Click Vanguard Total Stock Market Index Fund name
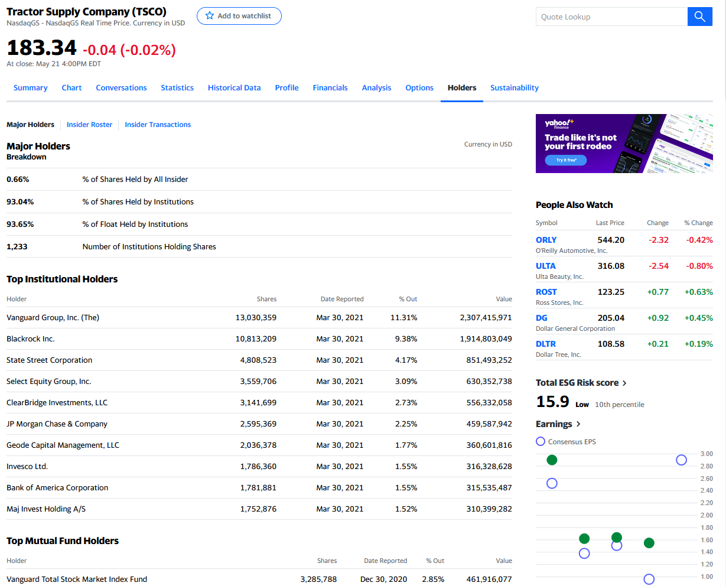This screenshot has width=726, height=586. tap(77, 579)
